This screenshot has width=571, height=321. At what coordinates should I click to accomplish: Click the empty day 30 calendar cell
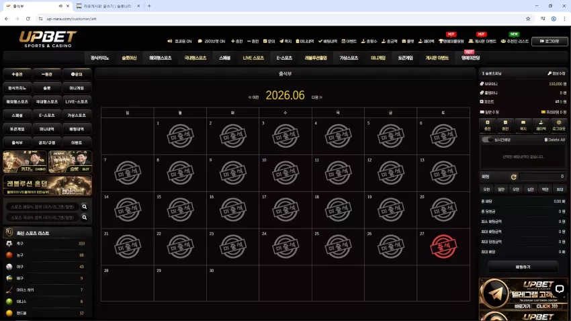pyautogui.click(x=232, y=283)
